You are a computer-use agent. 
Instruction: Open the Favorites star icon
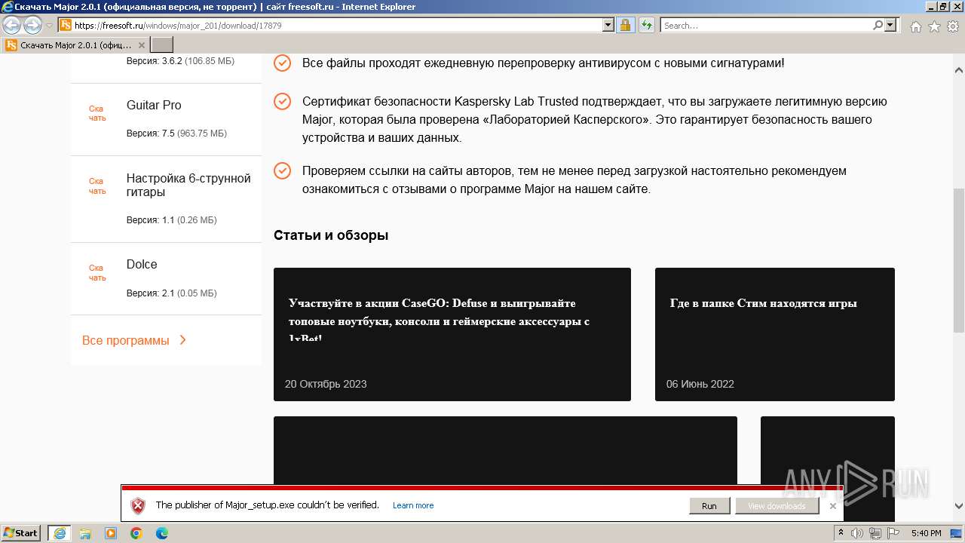(x=934, y=26)
